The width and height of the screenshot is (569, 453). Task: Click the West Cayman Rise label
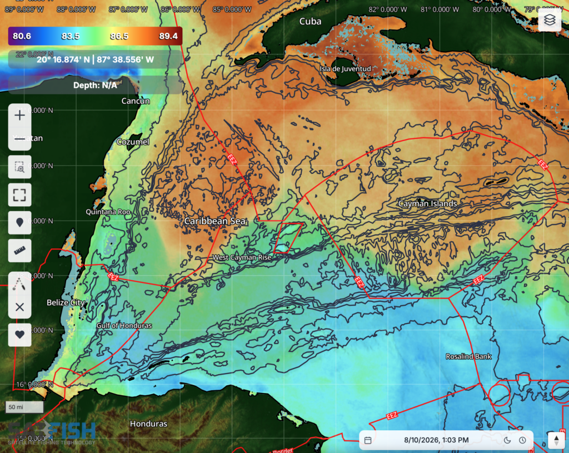(242, 257)
